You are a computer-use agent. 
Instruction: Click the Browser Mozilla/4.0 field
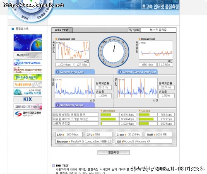(84, 141)
